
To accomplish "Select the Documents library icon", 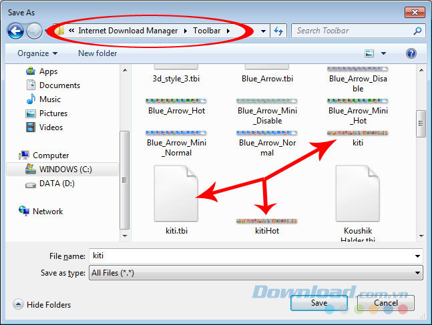I will (31, 85).
